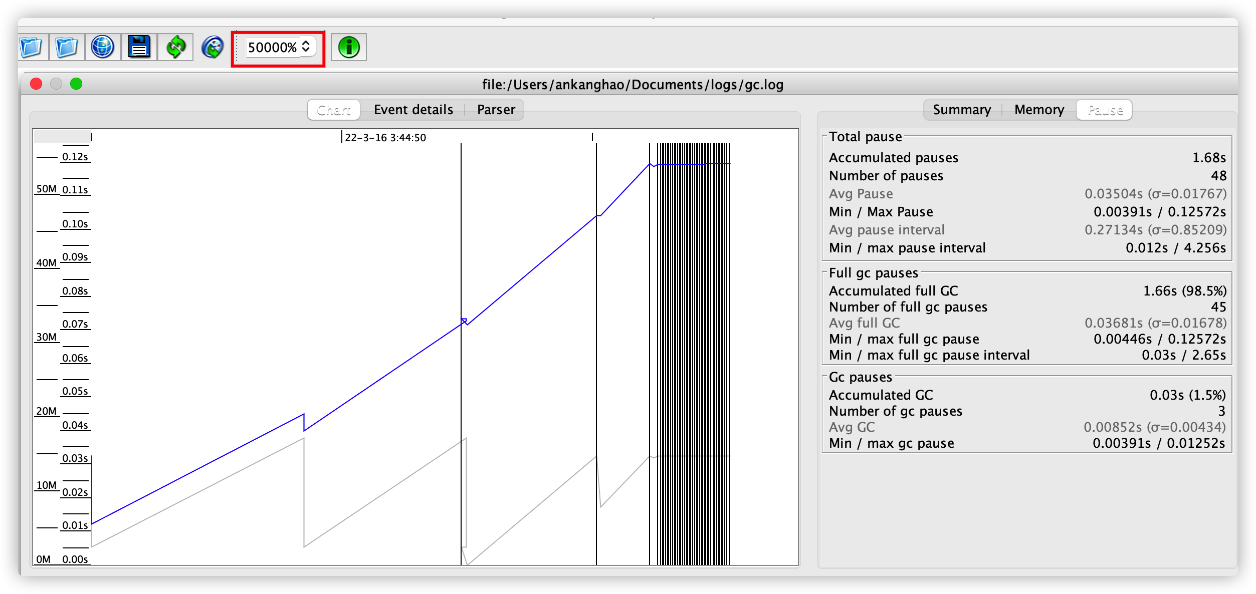This screenshot has height=594, width=1256.
Task: Show the application info dialog
Action: tap(348, 47)
